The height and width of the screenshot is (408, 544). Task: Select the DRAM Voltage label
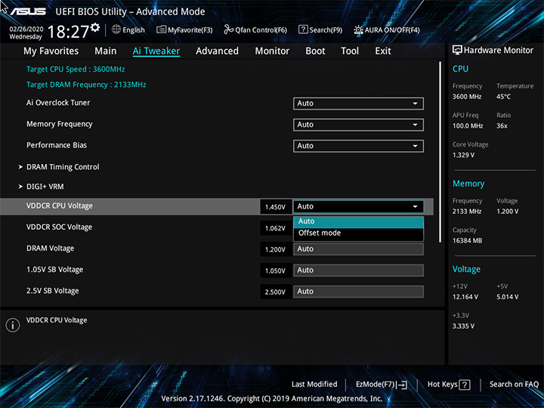pos(51,249)
